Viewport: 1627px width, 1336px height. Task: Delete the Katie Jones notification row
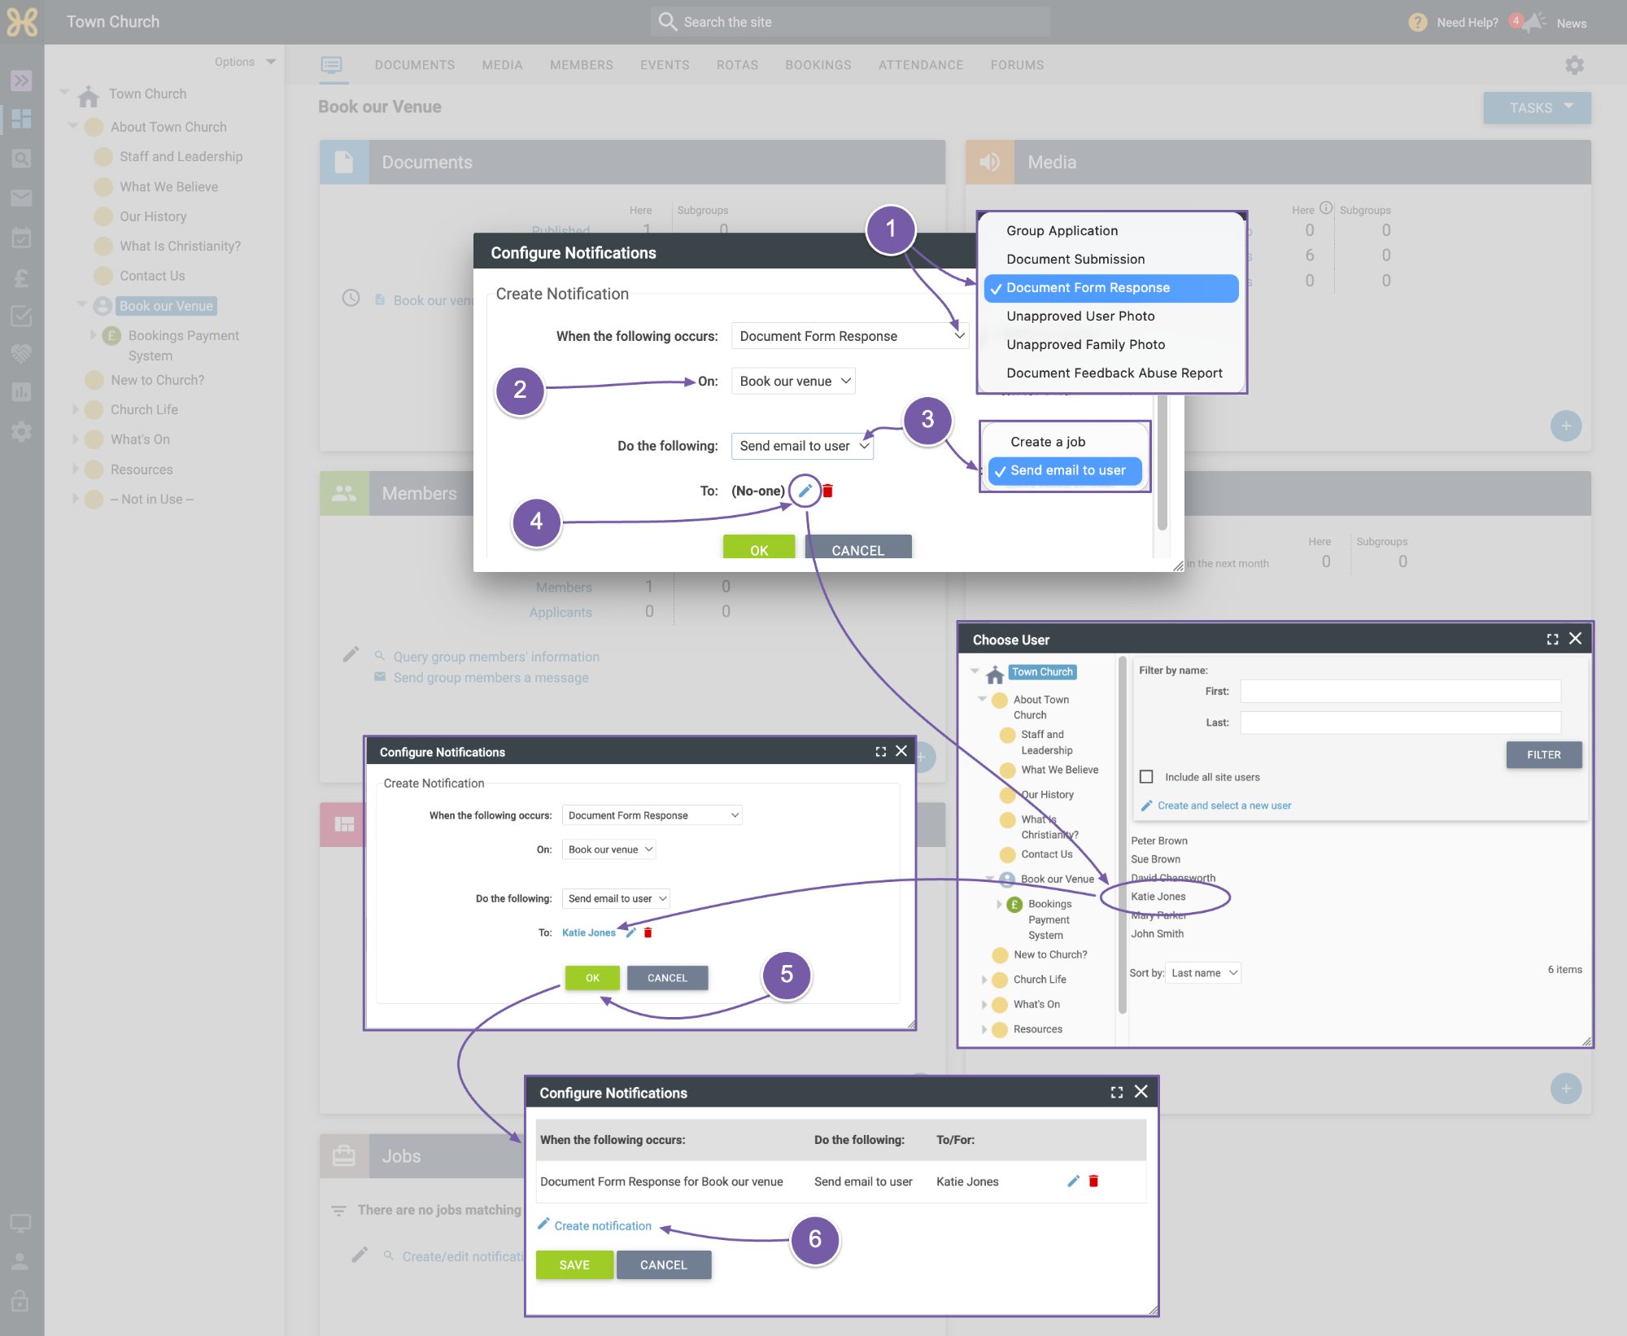point(1093,1181)
